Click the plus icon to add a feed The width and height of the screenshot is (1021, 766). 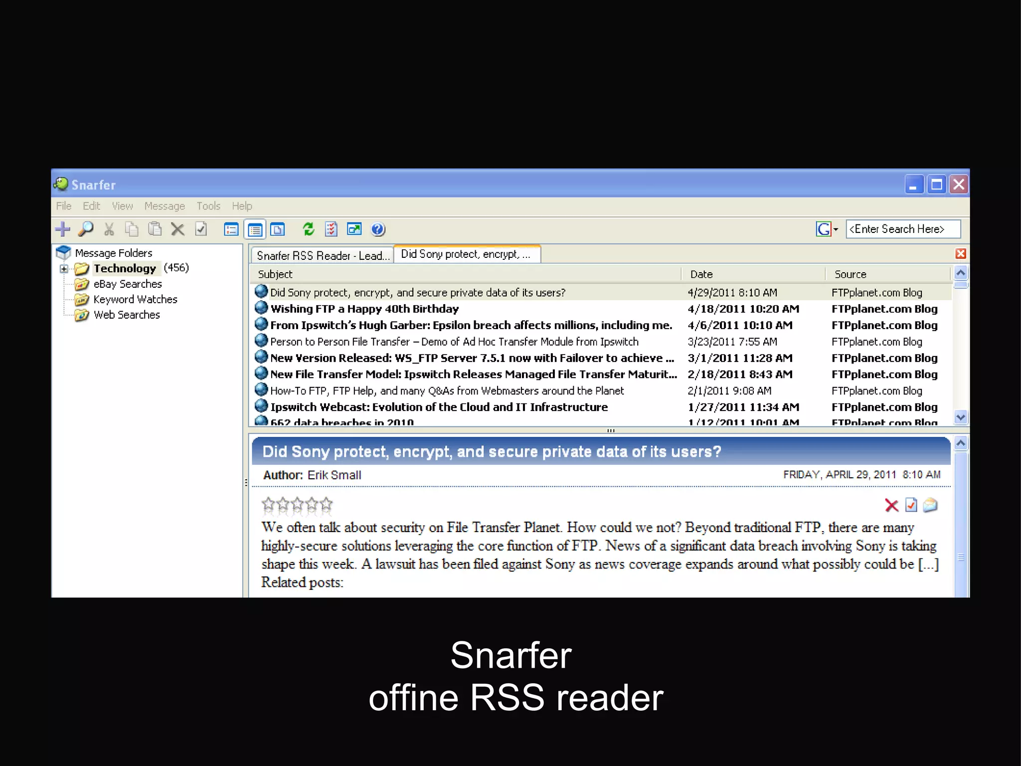(63, 229)
